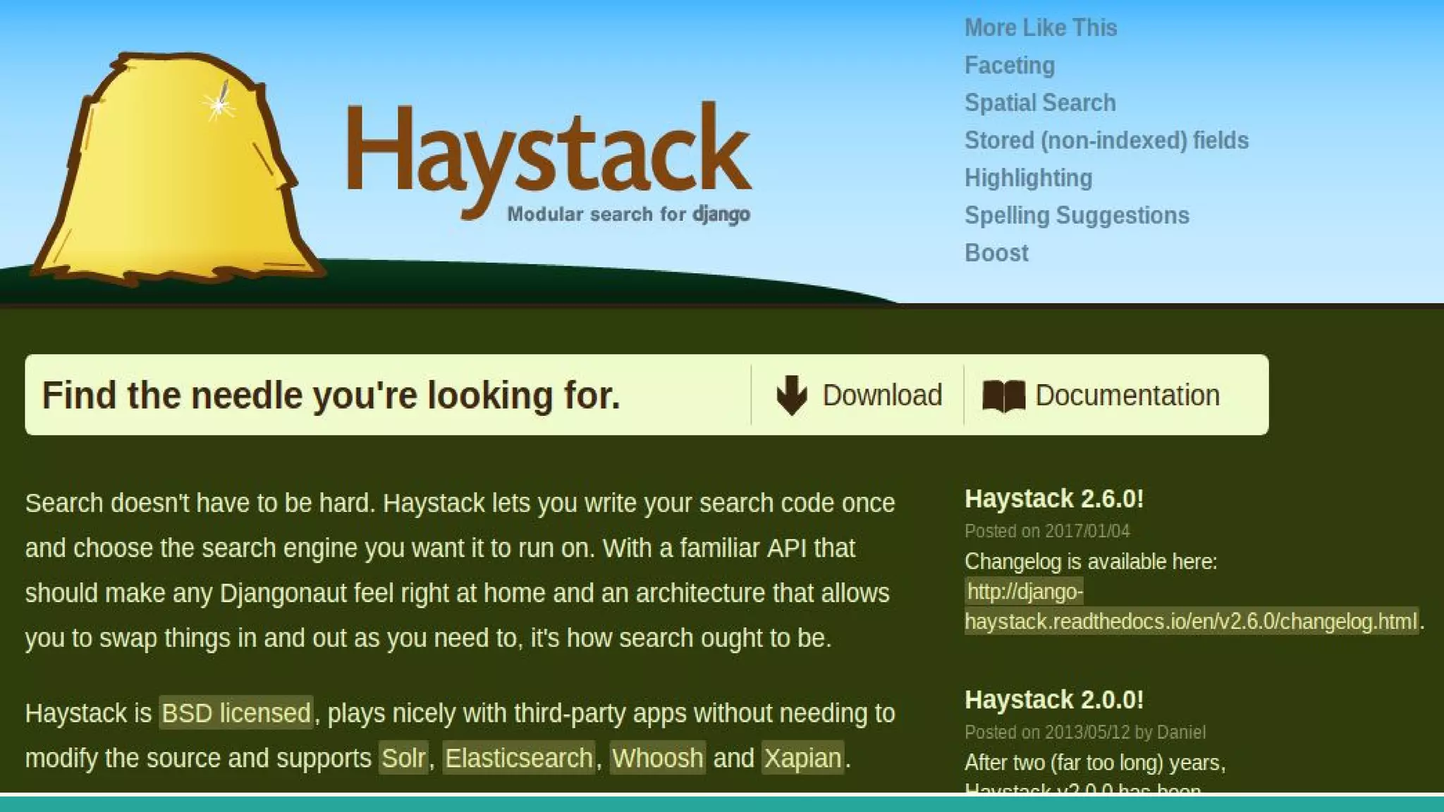Open the v2.6.0 changelog URL link
The height and width of the screenshot is (812, 1444).
pyautogui.click(x=1190, y=622)
